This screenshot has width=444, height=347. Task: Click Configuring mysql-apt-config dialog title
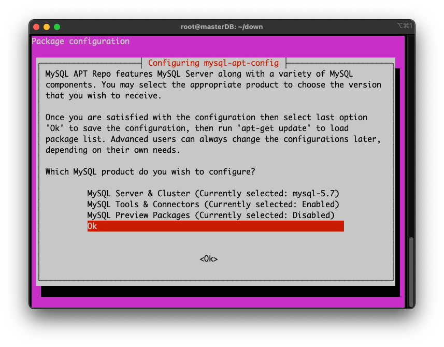point(213,63)
